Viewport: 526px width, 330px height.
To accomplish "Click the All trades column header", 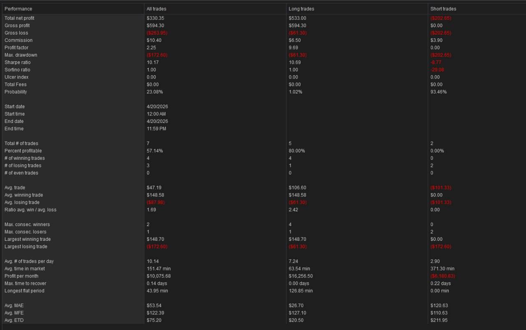I will coord(157,9).
